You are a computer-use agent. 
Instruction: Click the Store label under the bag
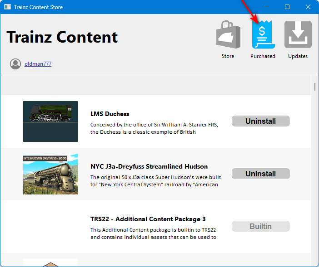[x=228, y=56]
